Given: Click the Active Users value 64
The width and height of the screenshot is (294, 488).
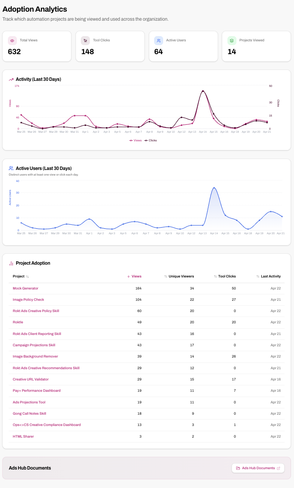Looking at the screenshot, I should pos(159,52).
